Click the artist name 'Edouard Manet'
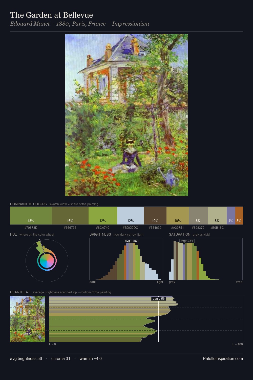The image size is (253, 380). pyautogui.click(x=30, y=24)
